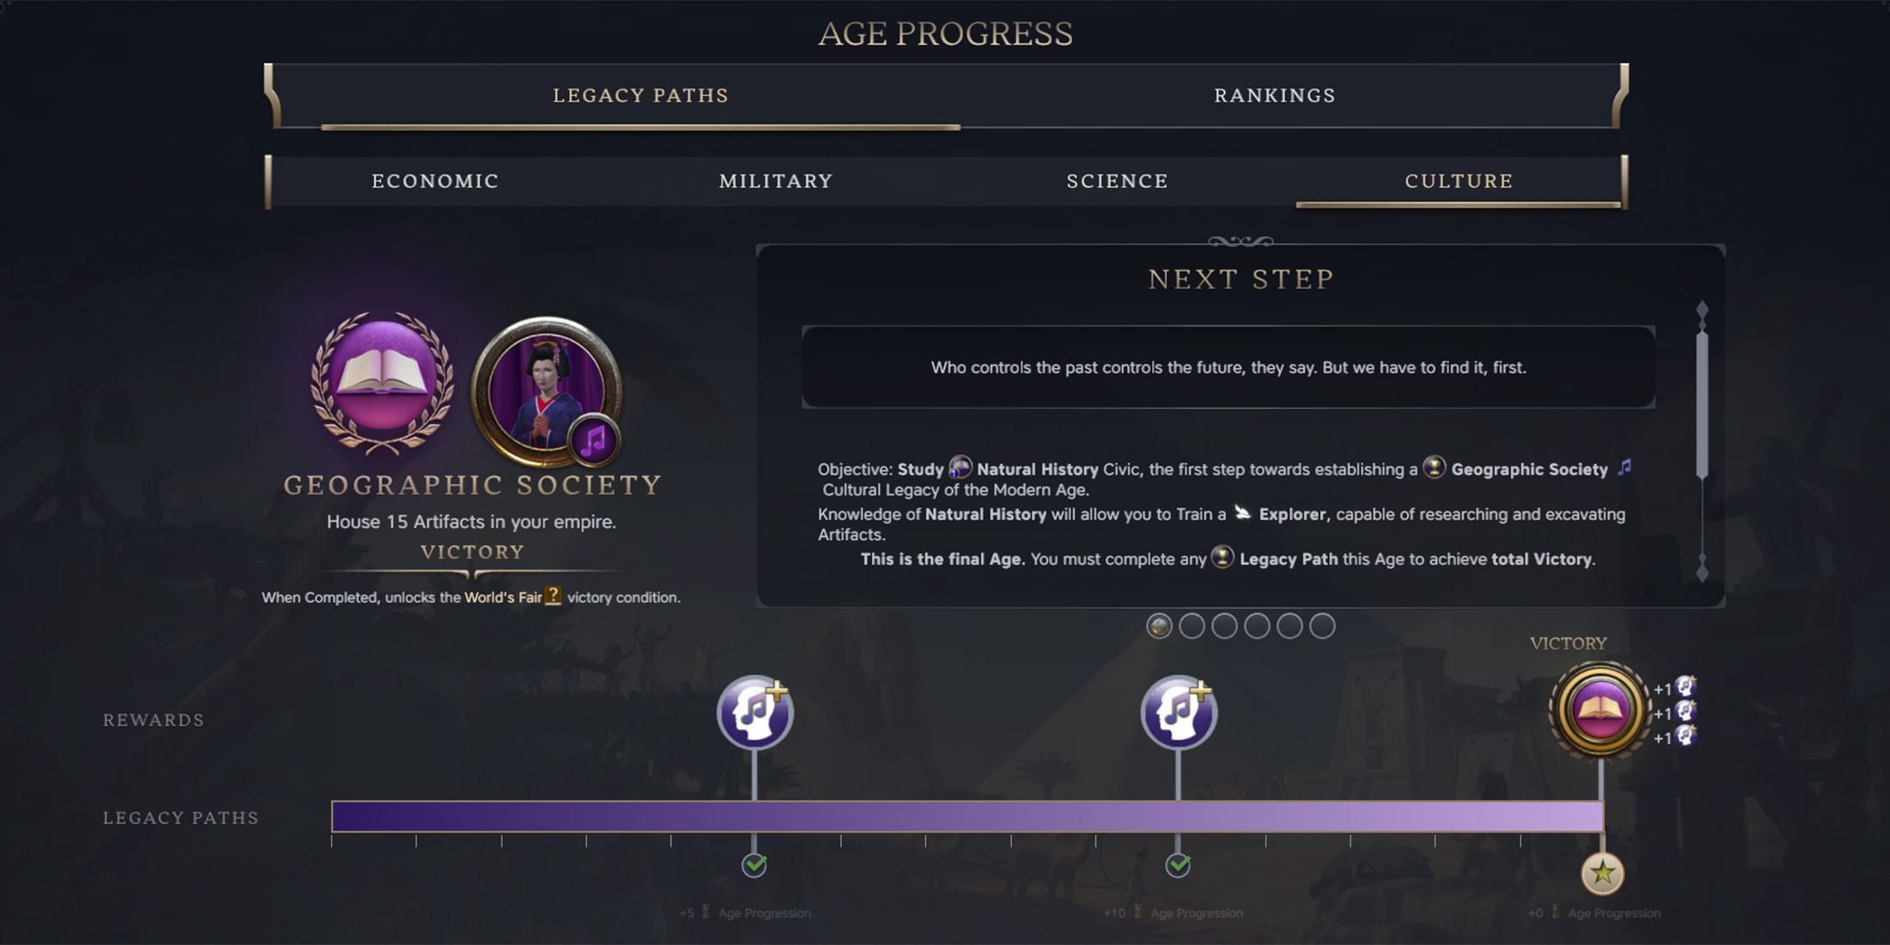Viewport: 1890px width, 945px height.
Task: Click the scroll up arrow in Next Step
Action: pos(1702,310)
